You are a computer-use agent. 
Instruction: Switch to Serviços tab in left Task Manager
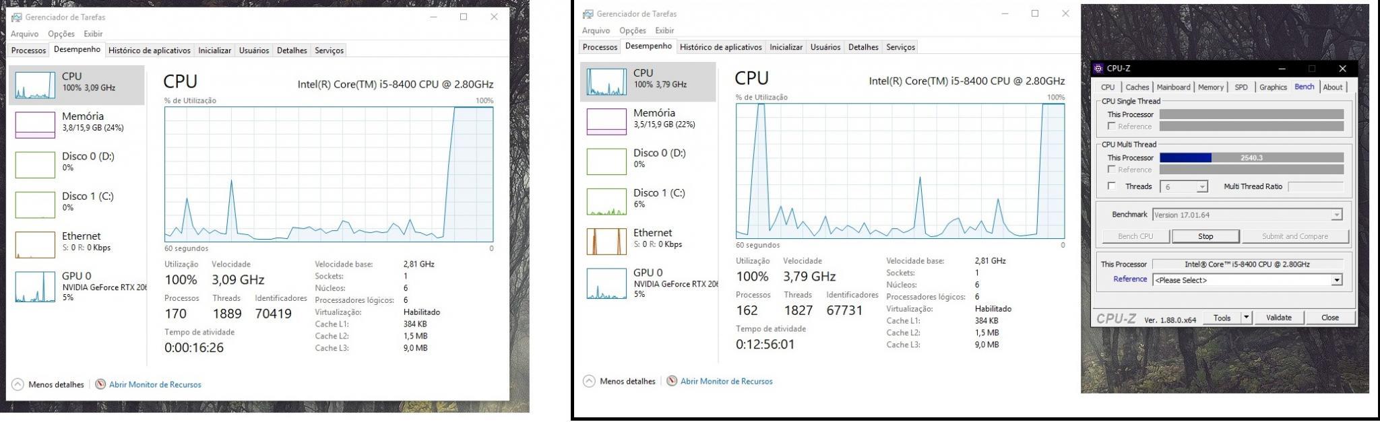[x=329, y=50]
